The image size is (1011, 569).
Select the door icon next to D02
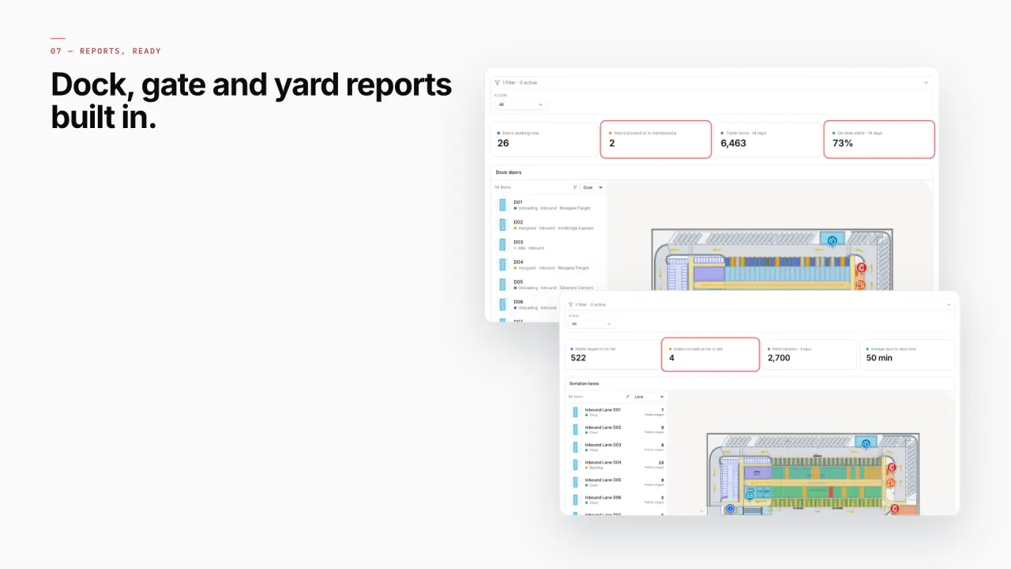502,225
